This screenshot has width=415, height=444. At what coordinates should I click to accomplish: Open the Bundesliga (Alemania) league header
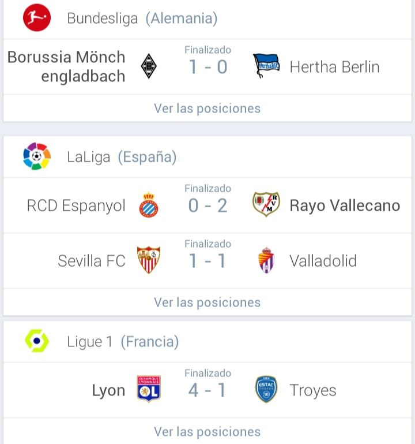coord(207,18)
